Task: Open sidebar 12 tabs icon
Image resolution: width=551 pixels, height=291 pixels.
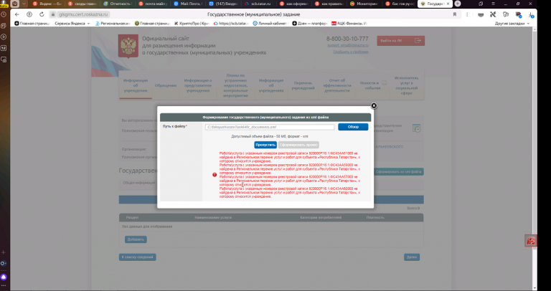Action: 4,48
